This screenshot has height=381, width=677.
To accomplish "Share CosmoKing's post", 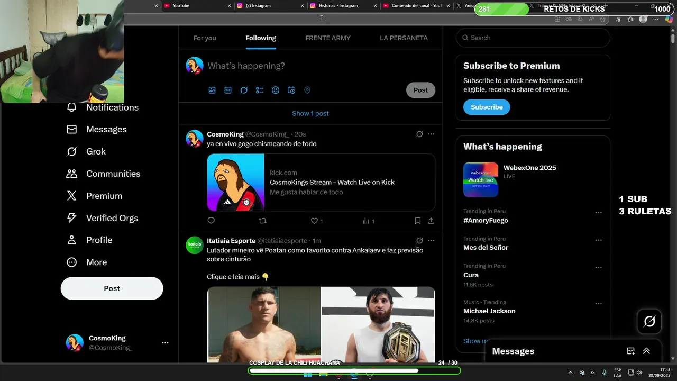I will click(431, 221).
